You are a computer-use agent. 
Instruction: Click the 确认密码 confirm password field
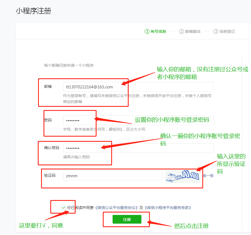(x=138, y=148)
